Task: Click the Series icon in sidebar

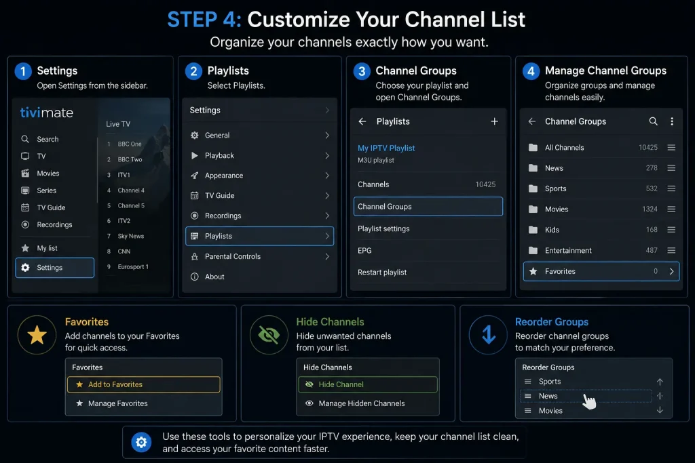Action: click(x=25, y=190)
